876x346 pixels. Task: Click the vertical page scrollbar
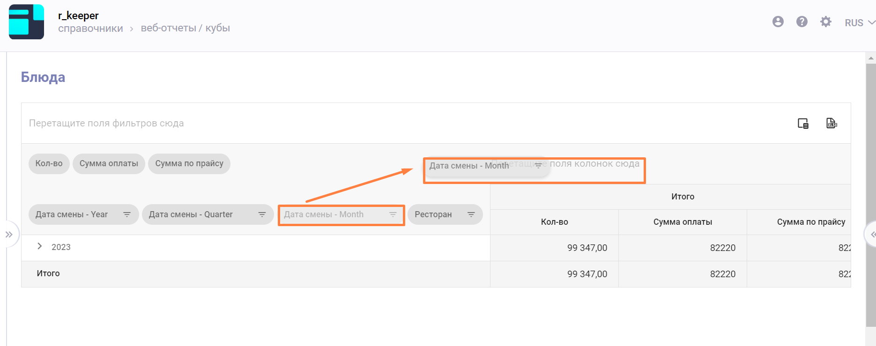(x=870, y=187)
